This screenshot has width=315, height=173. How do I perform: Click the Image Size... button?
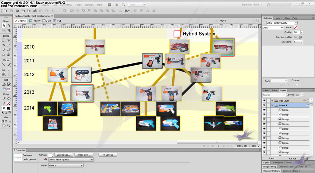coord(84,155)
